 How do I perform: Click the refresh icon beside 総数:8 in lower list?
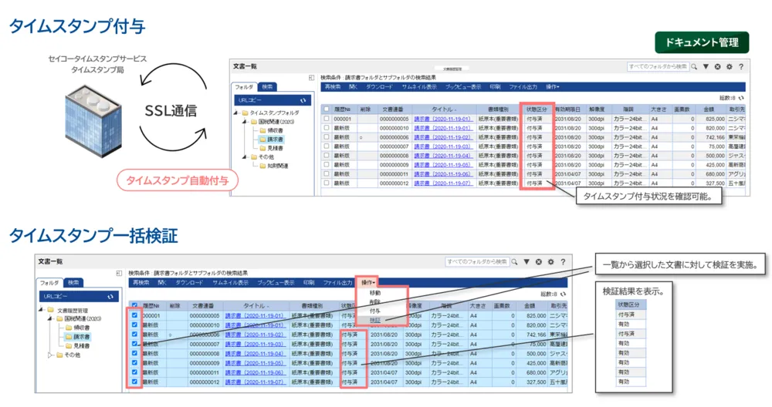pyautogui.click(x=564, y=294)
